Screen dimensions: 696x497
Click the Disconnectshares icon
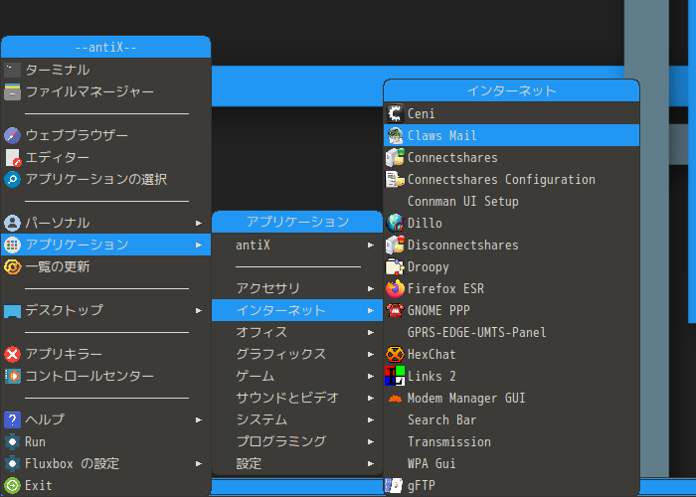pyautogui.click(x=395, y=245)
